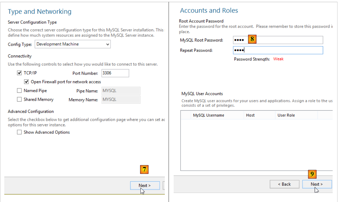This screenshot has width=340, height=202.
Task: Check Show Advanced Options
Action: pyautogui.click(x=19, y=132)
